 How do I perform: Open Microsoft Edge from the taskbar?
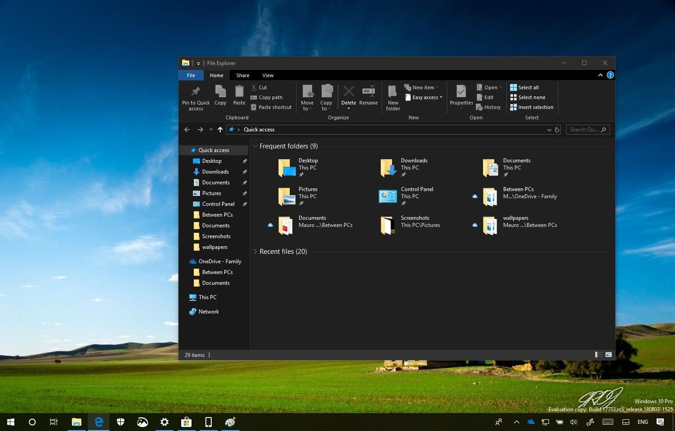coord(99,422)
